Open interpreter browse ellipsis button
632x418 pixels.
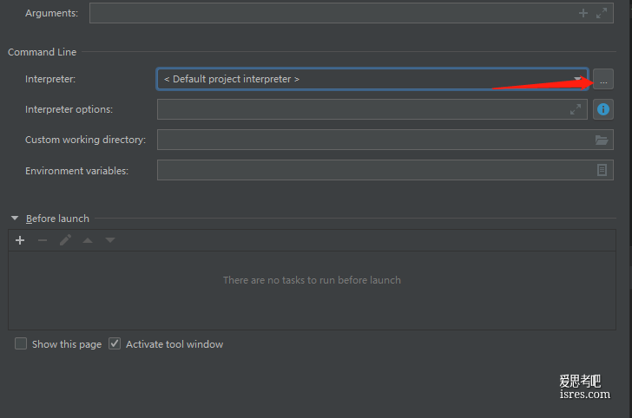pos(603,79)
